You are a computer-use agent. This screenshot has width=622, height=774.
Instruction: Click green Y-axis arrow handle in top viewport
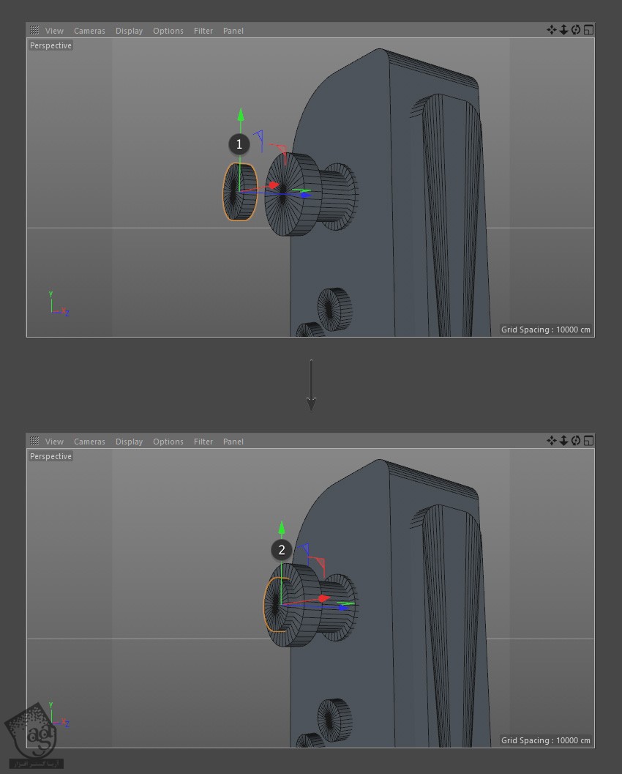(241, 114)
